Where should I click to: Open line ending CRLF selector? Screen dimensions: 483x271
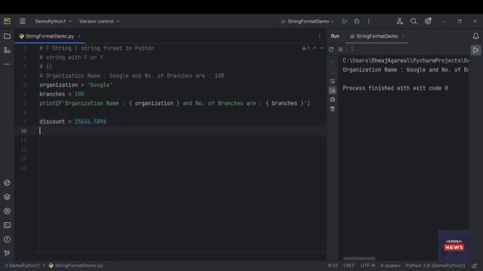click(349, 266)
